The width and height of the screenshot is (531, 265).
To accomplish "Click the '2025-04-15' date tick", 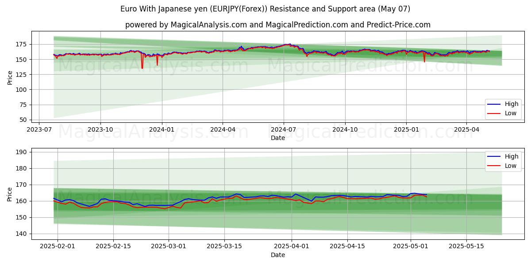I will coord(347,246).
